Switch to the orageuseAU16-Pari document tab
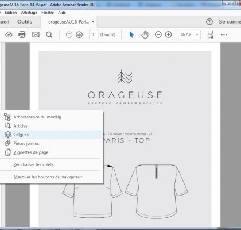 (x=69, y=22)
